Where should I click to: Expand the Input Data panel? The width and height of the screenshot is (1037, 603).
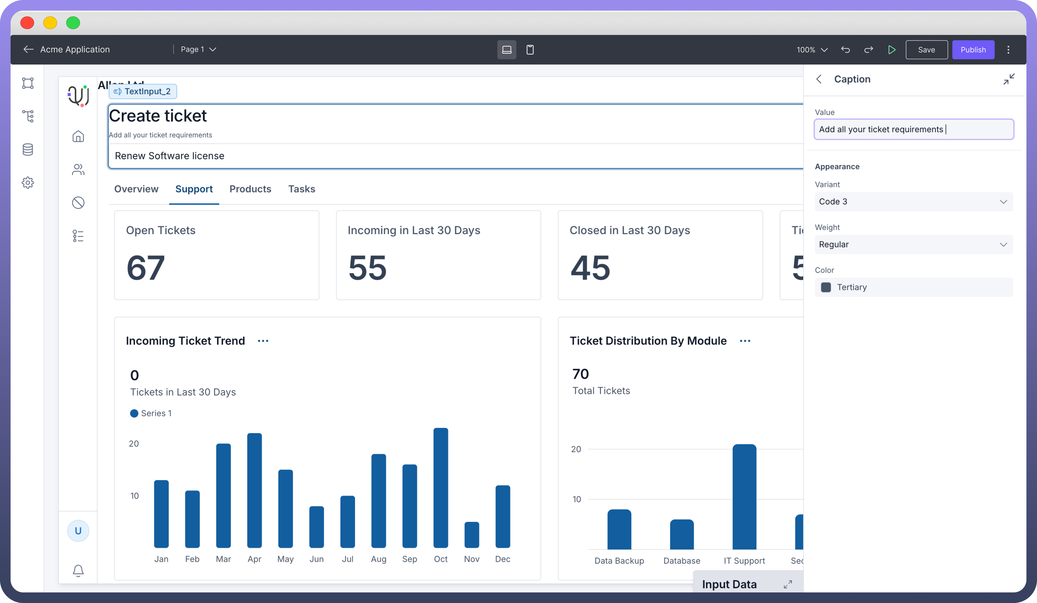(788, 584)
